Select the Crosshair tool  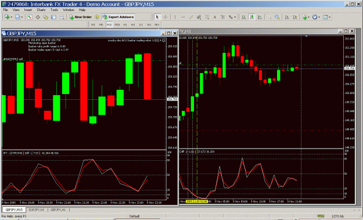pyautogui.click(x=166, y=17)
